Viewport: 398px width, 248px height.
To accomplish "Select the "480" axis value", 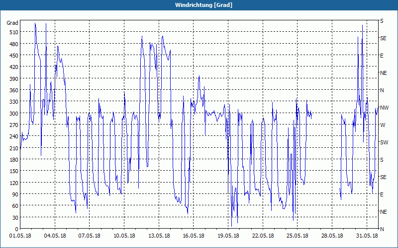I will pyautogui.click(x=14, y=44).
